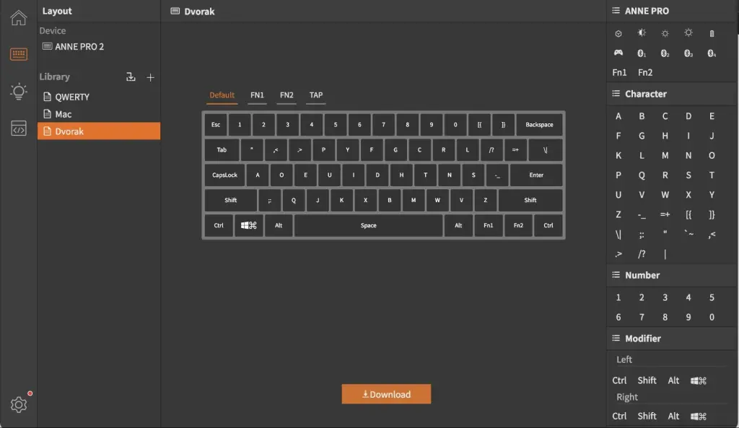This screenshot has height=428, width=739.
Task: Click the Download button
Action: [386, 394]
